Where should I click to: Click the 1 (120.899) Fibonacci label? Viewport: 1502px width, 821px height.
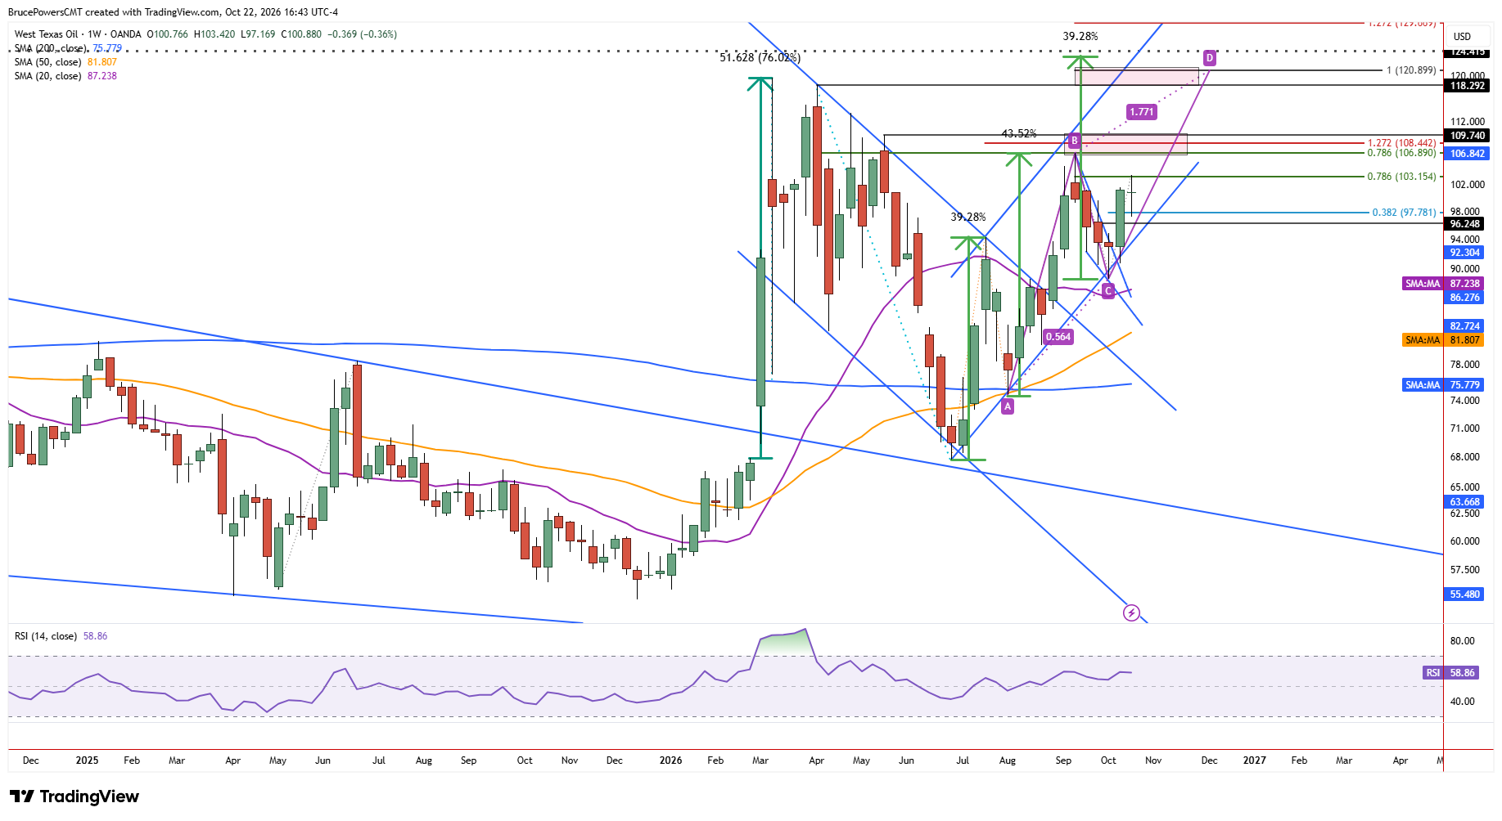(x=1411, y=70)
